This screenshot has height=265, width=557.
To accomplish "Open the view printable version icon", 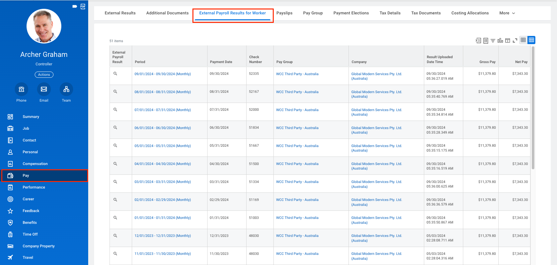I will (486, 41).
